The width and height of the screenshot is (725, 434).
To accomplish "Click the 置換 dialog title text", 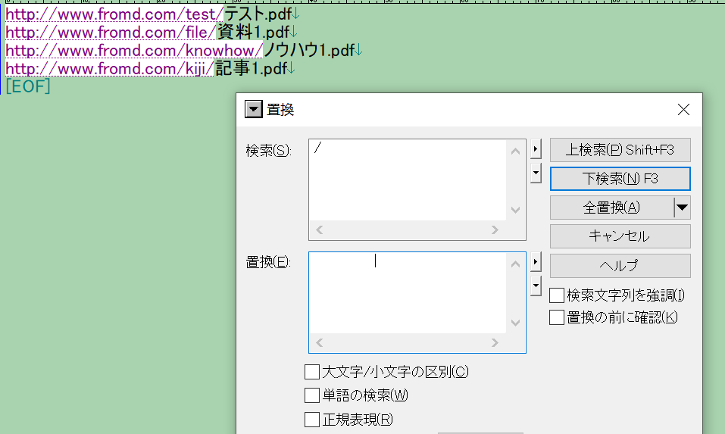I will pos(280,110).
